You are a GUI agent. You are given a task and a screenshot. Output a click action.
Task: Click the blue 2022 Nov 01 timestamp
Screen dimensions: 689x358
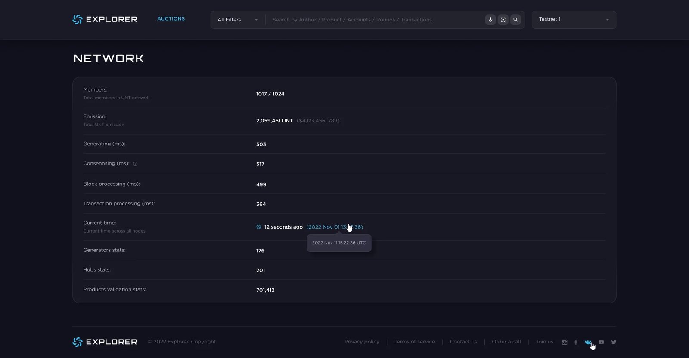coord(335,227)
